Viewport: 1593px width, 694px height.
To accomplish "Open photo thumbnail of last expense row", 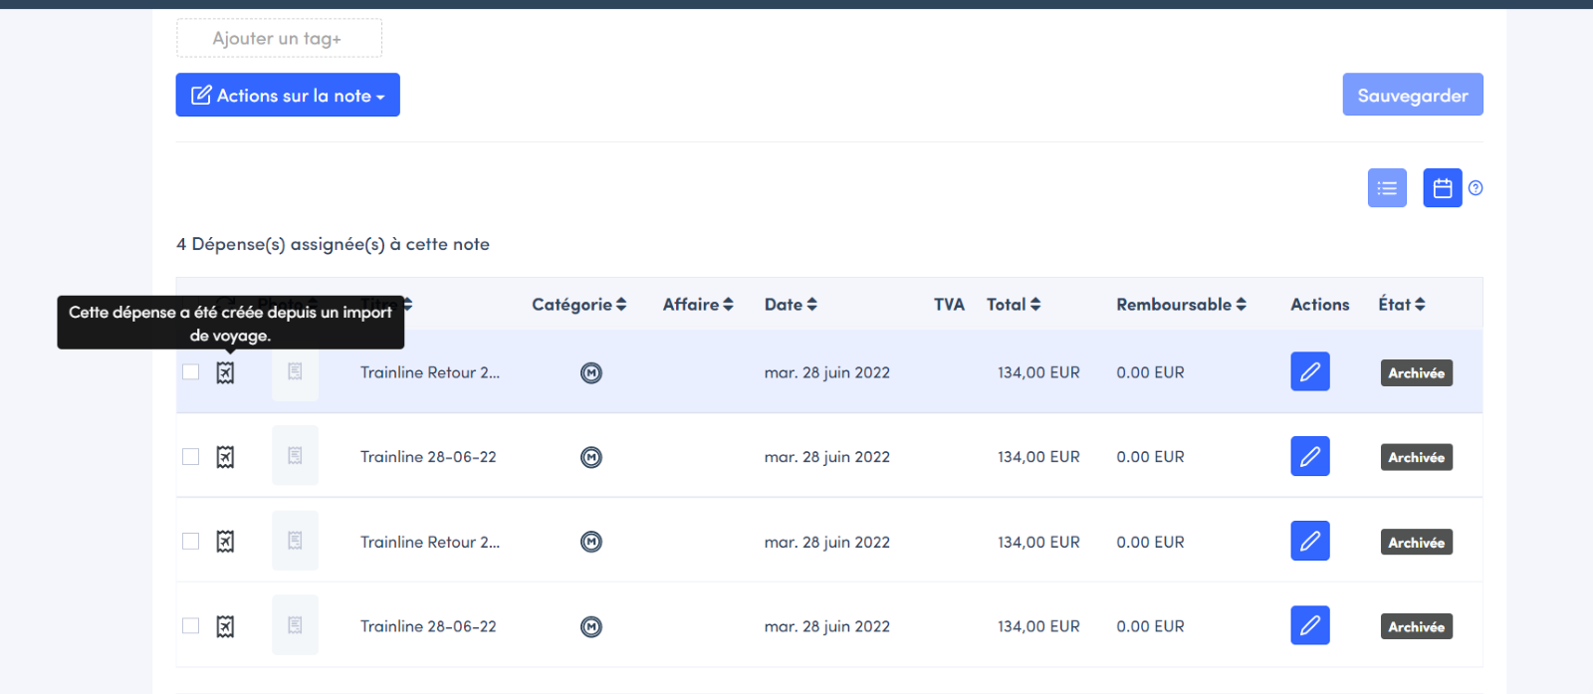I will click(x=295, y=624).
